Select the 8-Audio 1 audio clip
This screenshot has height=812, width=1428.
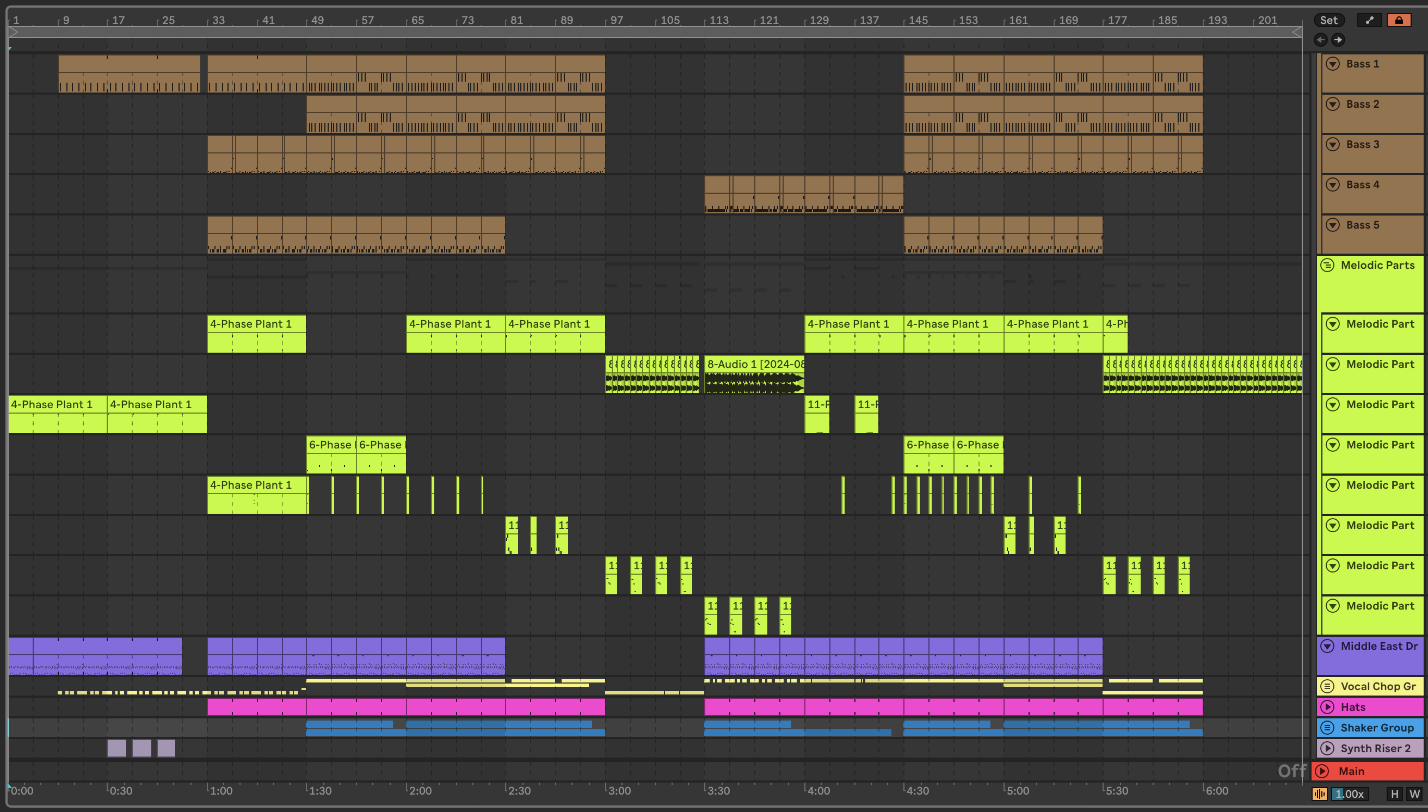[754, 364]
